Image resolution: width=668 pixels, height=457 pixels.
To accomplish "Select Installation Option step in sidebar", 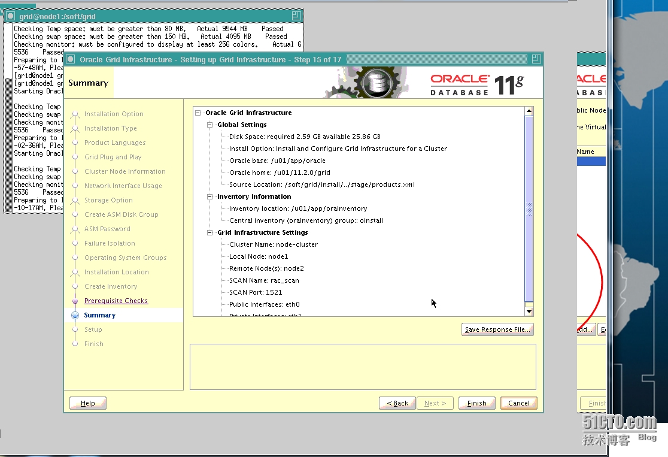I will (x=114, y=114).
